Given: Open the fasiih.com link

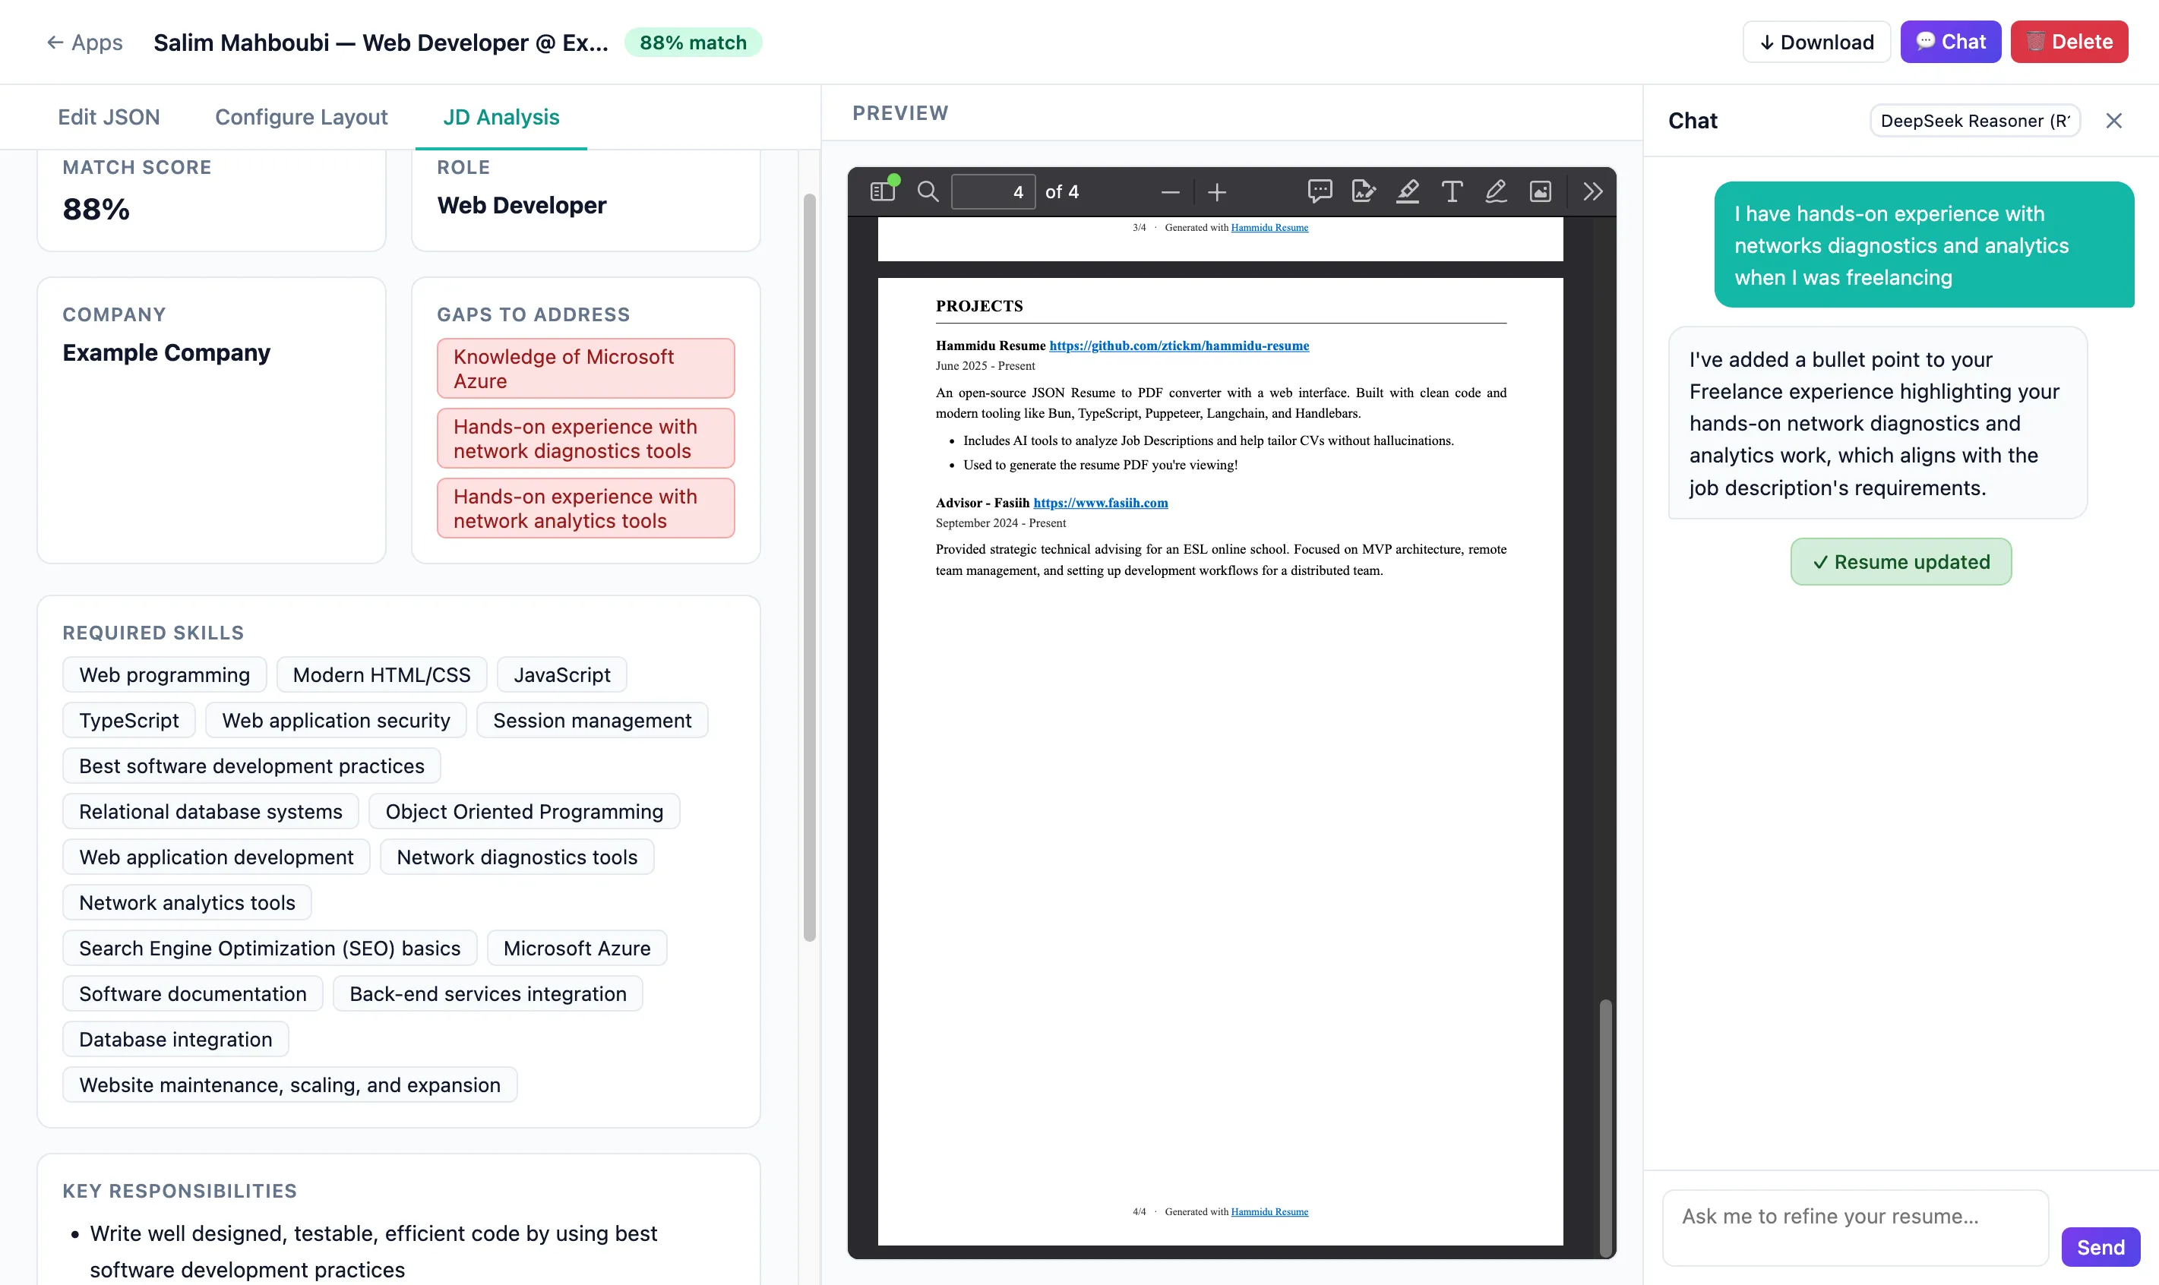Looking at the screenshot, I should [1100, 502].
